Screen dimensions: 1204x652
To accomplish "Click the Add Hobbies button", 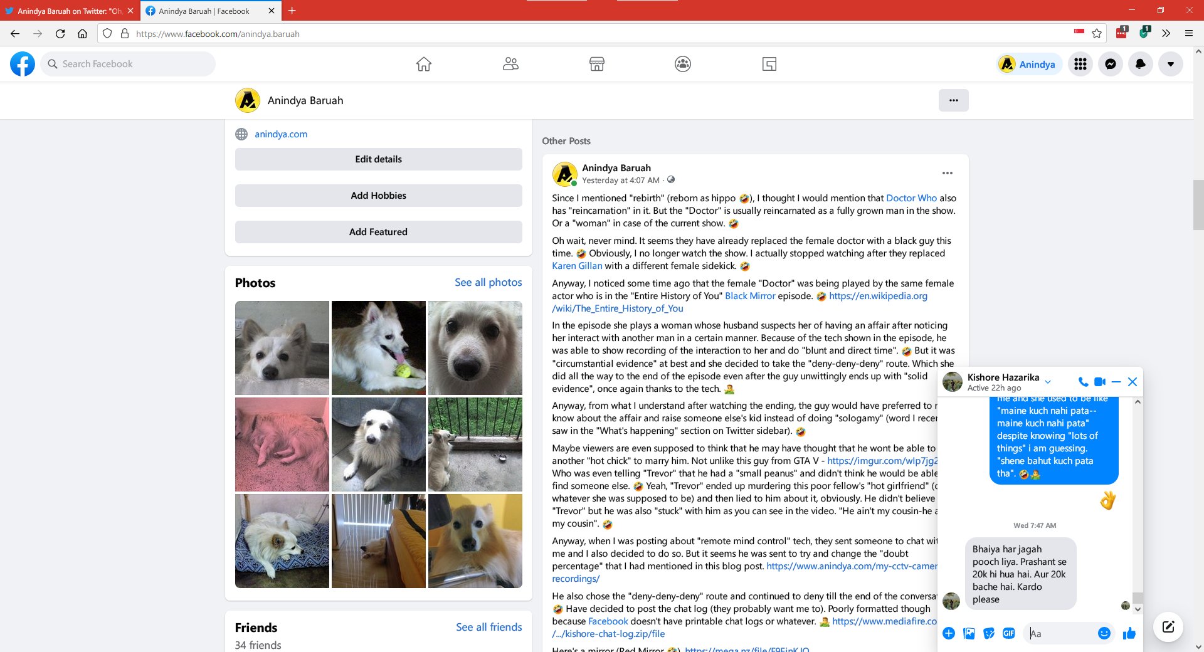I will pyautogui.click(x=379, y=196).
